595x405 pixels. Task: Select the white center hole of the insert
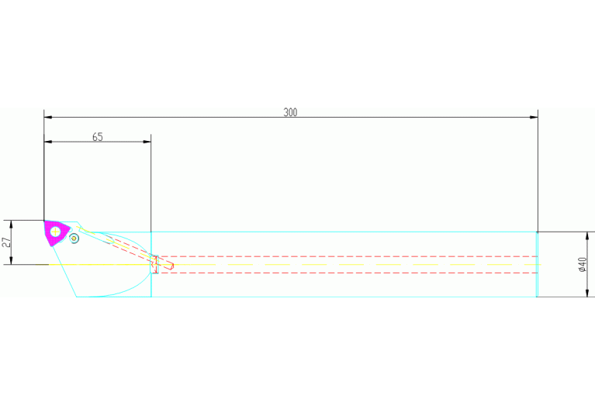coord(56,231)
